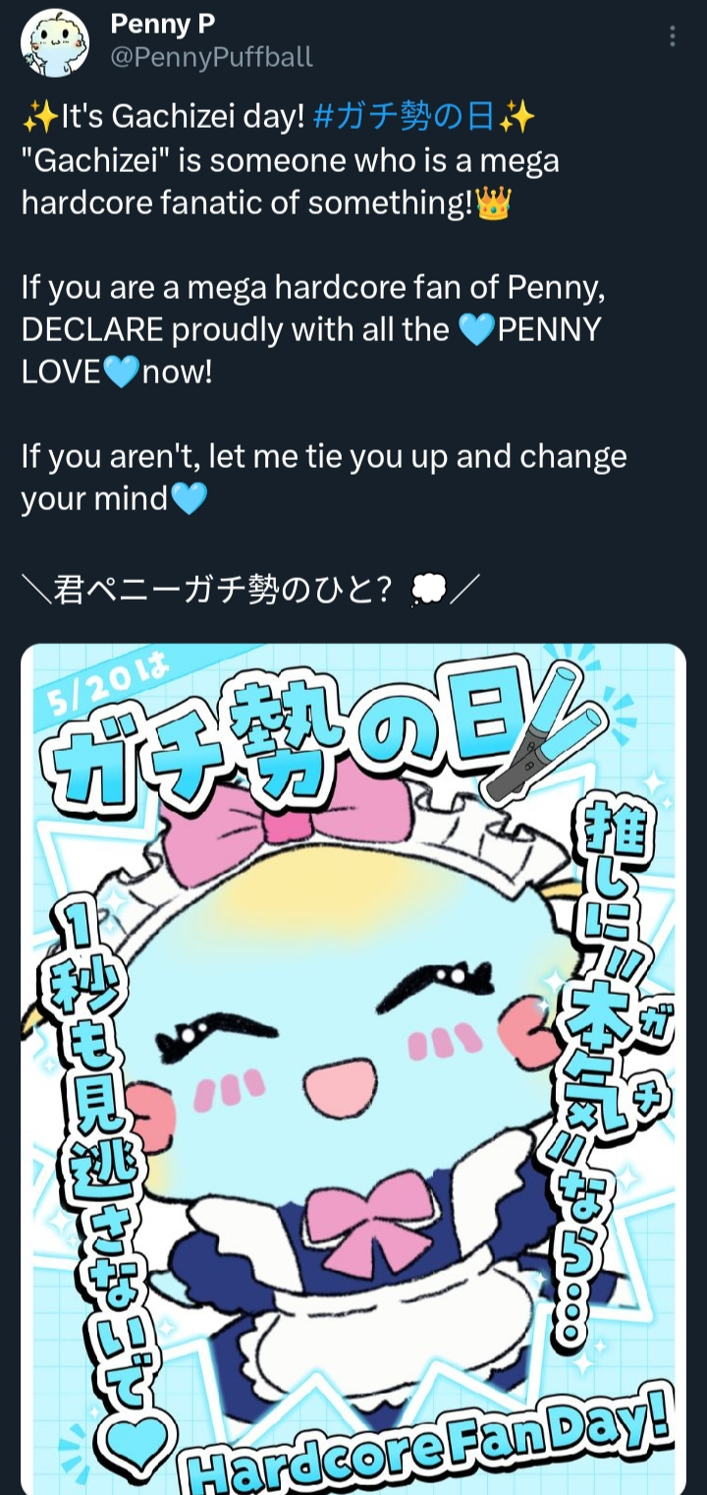Click the blue heart after 'your mind'
The height and width of the screenshot is (1495, 707).
coord(190,500)
